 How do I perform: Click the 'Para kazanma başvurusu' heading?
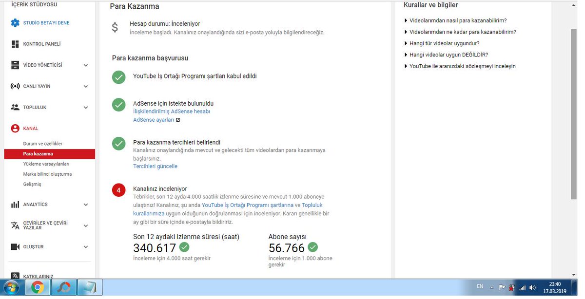(x=150, y=58)
